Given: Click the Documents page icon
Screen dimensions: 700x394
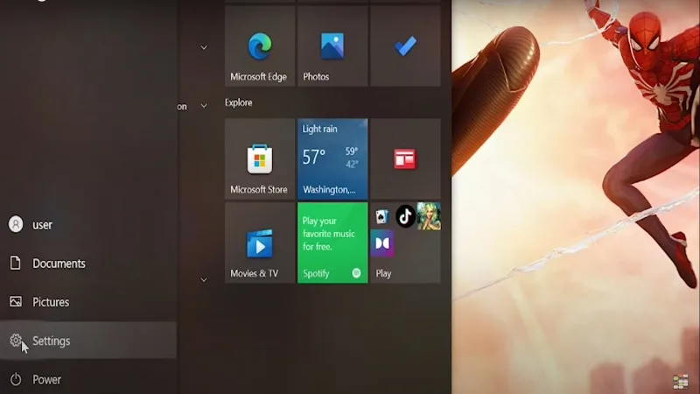Looking at the screenshot, I should coord(15,263).
